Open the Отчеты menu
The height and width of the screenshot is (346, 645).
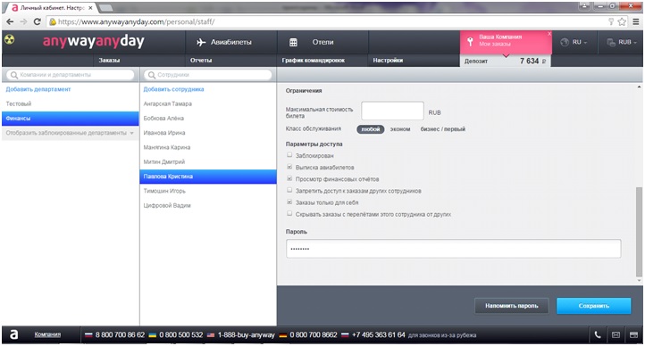[201, 61]
